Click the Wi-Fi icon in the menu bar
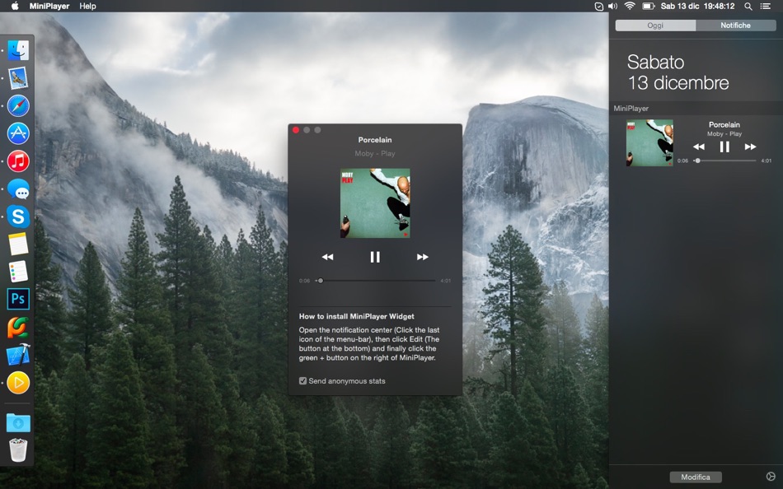 click(x=629, y=6)
